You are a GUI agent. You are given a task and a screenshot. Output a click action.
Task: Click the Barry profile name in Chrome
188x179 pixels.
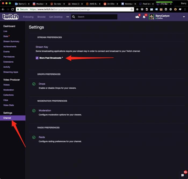pos(183,3)
